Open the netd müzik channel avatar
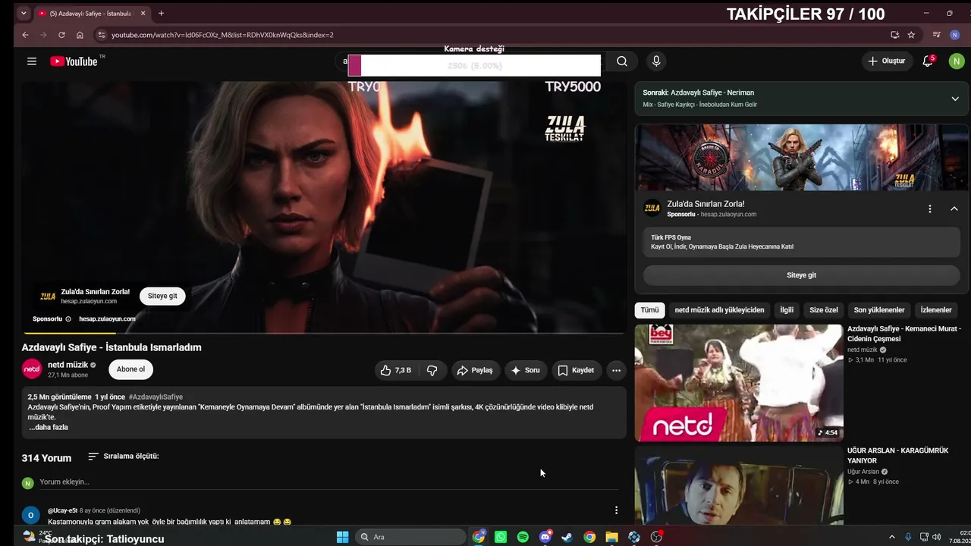 point(32,369)
